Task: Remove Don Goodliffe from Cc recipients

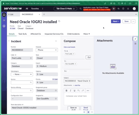Action: point(76,64)
